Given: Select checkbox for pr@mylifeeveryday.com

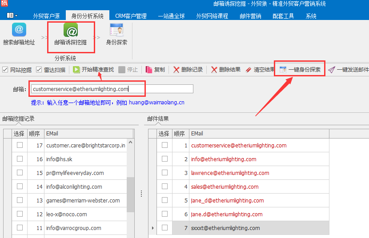Looking at the screenshot, I should (x=20, y=172).
